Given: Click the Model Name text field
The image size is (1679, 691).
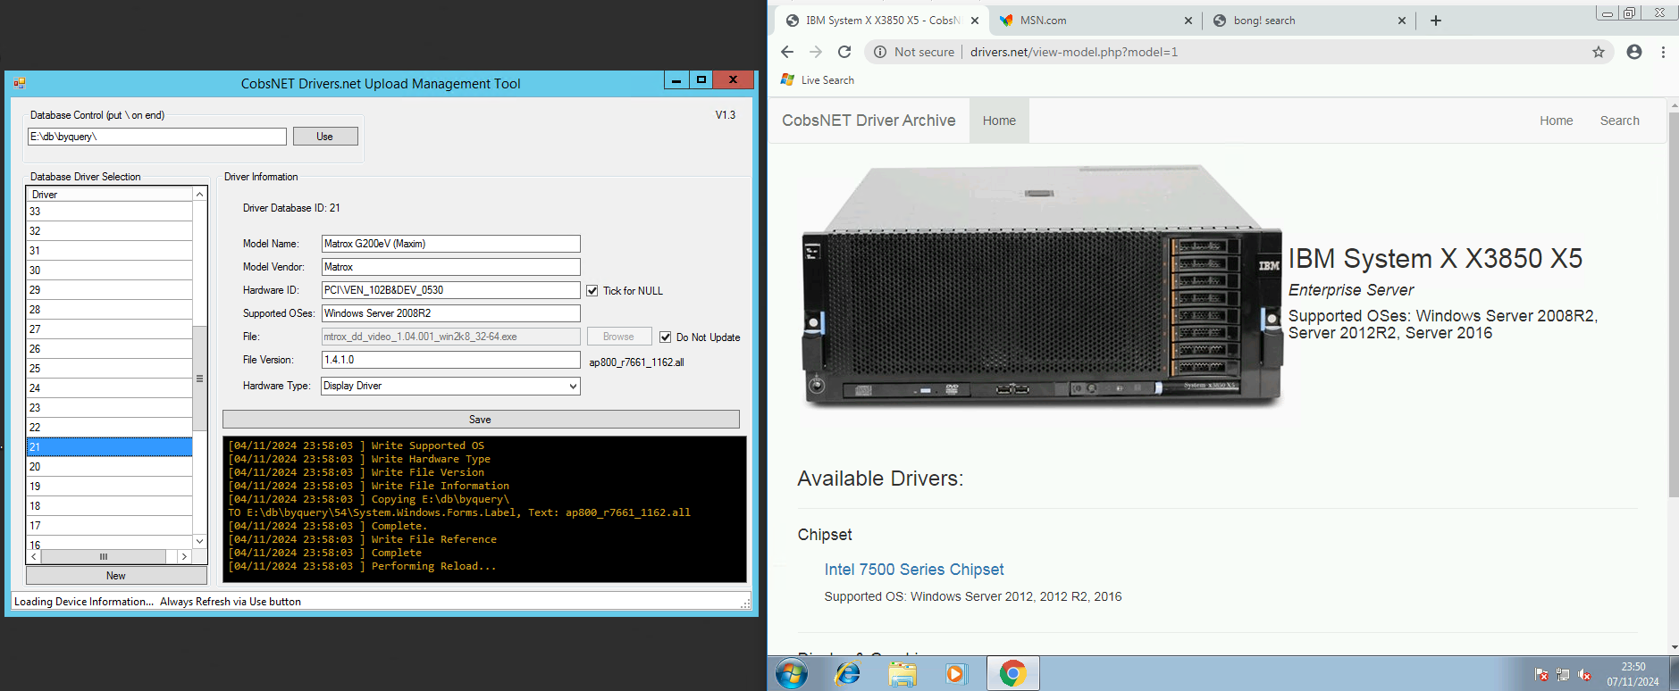Looking at the screenshot, I should 450,244.
